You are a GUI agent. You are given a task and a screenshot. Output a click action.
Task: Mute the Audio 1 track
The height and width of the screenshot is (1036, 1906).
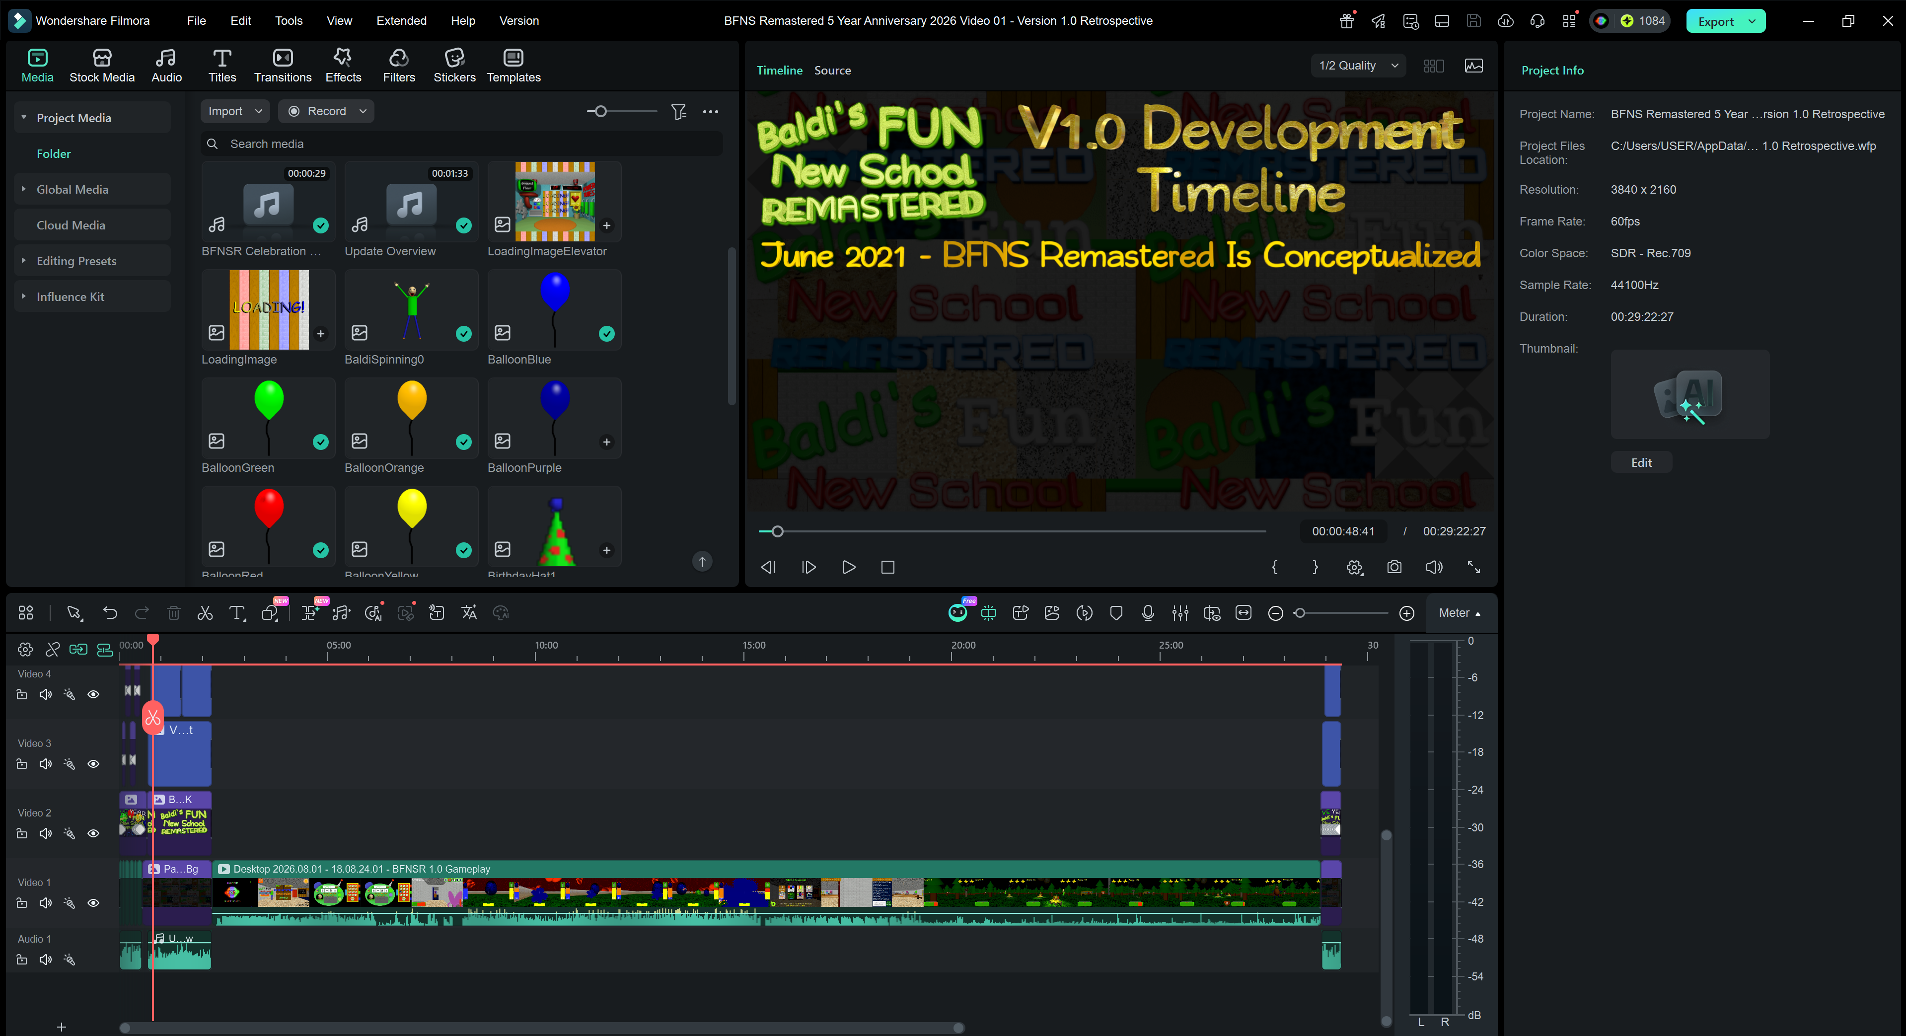pyautogui.click(x=45, y=960)
